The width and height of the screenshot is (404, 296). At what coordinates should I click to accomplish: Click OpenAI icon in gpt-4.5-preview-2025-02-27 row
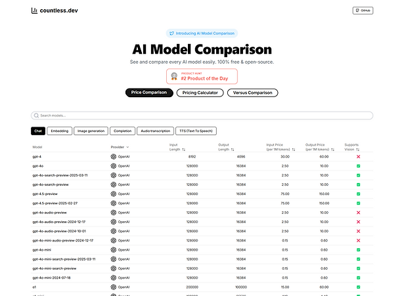[x=114, y=203]
